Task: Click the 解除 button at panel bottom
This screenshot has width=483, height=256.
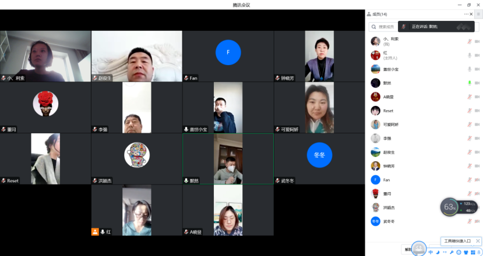Action: coord(407,250)
